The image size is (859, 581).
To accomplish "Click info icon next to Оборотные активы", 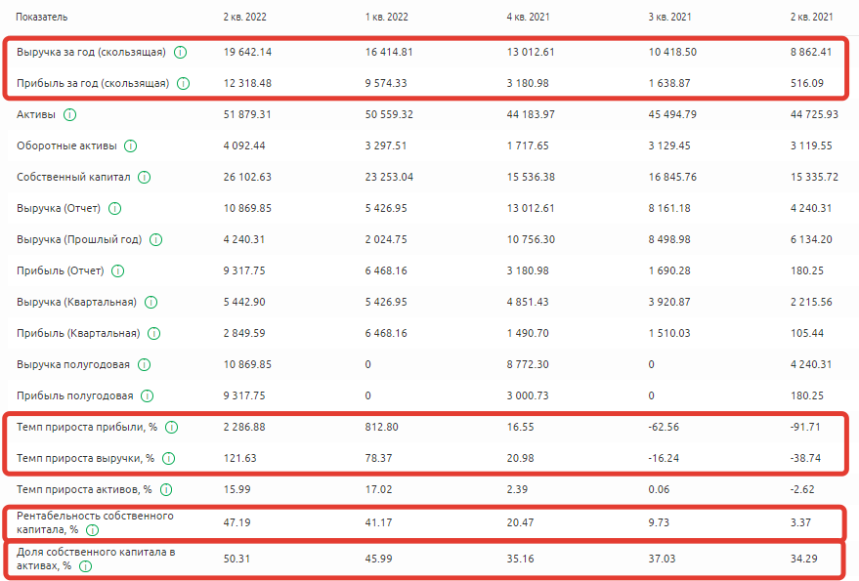I will [x=131, y=145].
